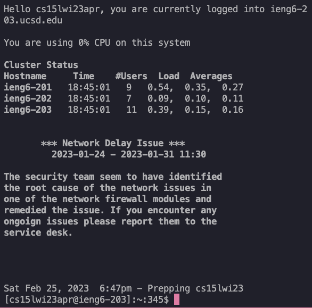Click the 0% CPU usage line
The height and width of the screenshot is (308, 312).
(x=97, y=43)
